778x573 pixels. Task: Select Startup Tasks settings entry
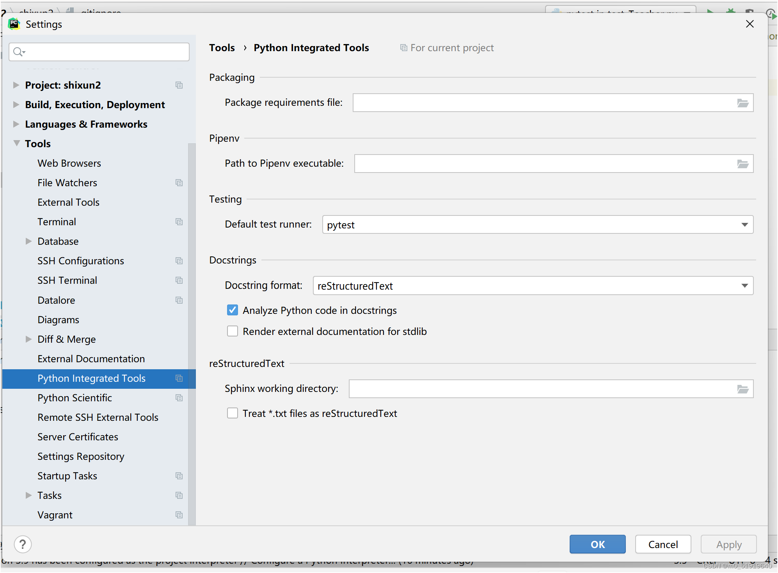[x=67, y=476]
